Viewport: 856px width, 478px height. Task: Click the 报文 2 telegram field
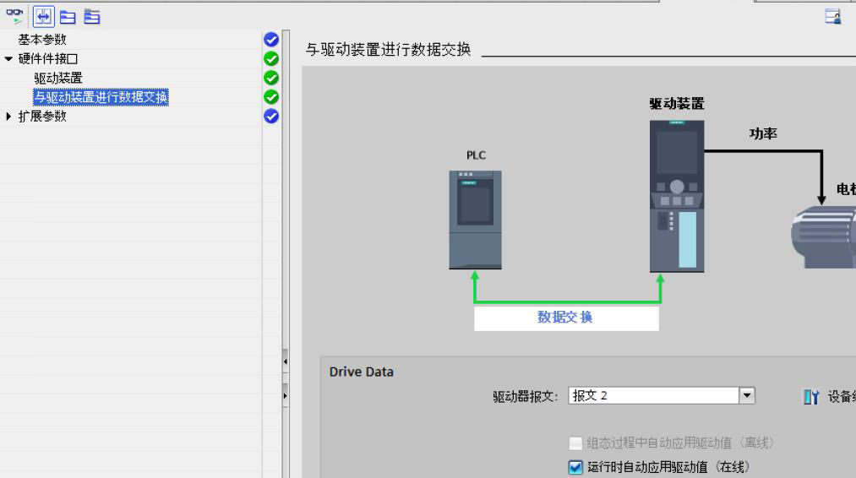652,396
